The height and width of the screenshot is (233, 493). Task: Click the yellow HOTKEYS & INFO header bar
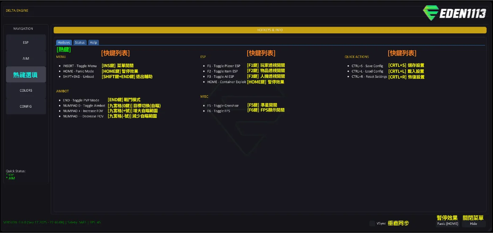270,30
